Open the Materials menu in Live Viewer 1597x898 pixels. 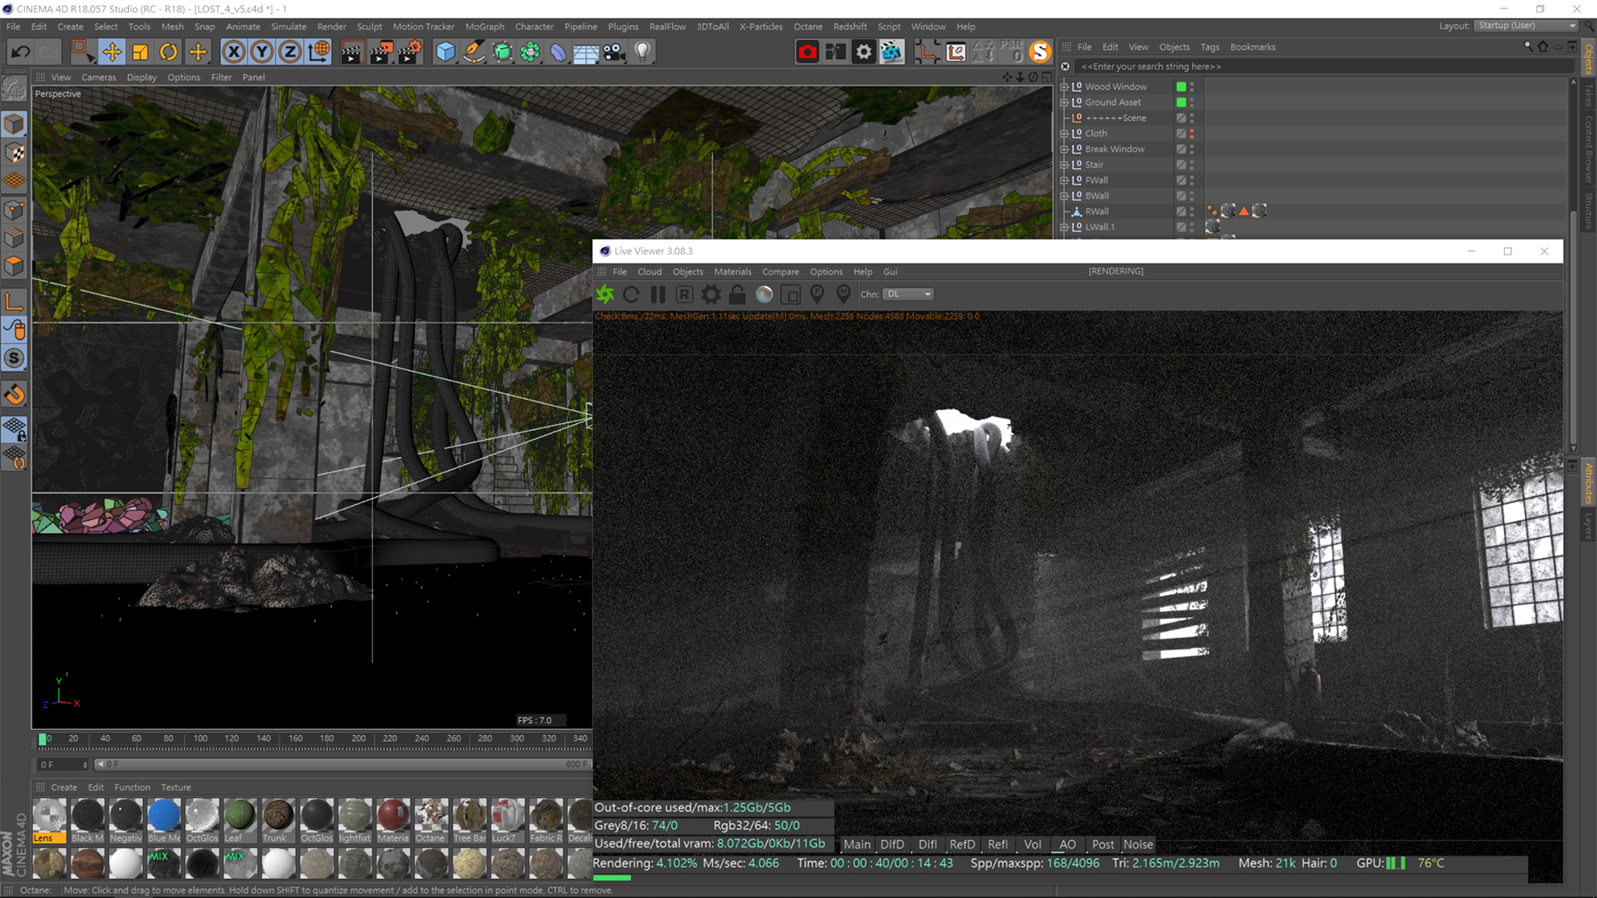[x=732, y=272]
